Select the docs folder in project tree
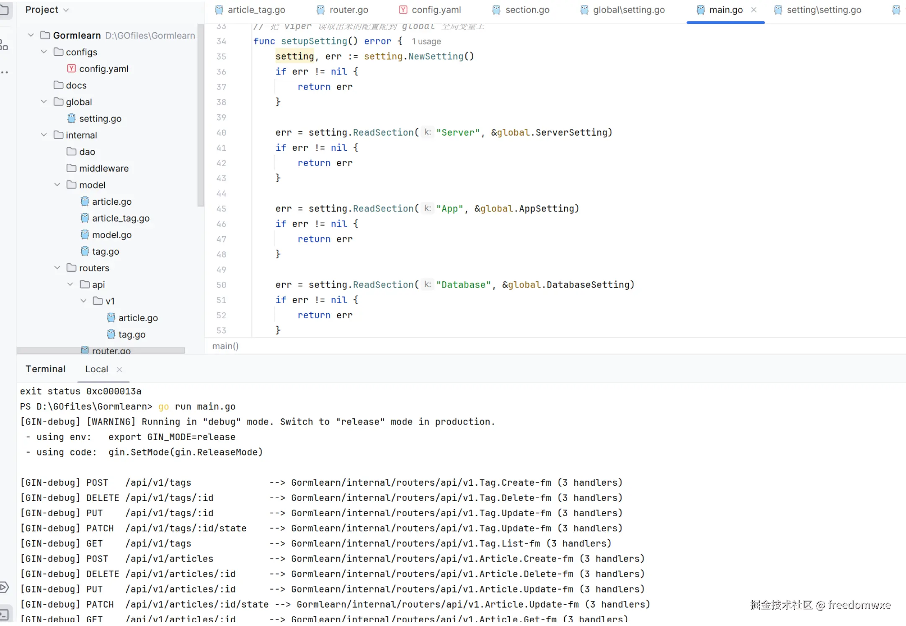 76,85
